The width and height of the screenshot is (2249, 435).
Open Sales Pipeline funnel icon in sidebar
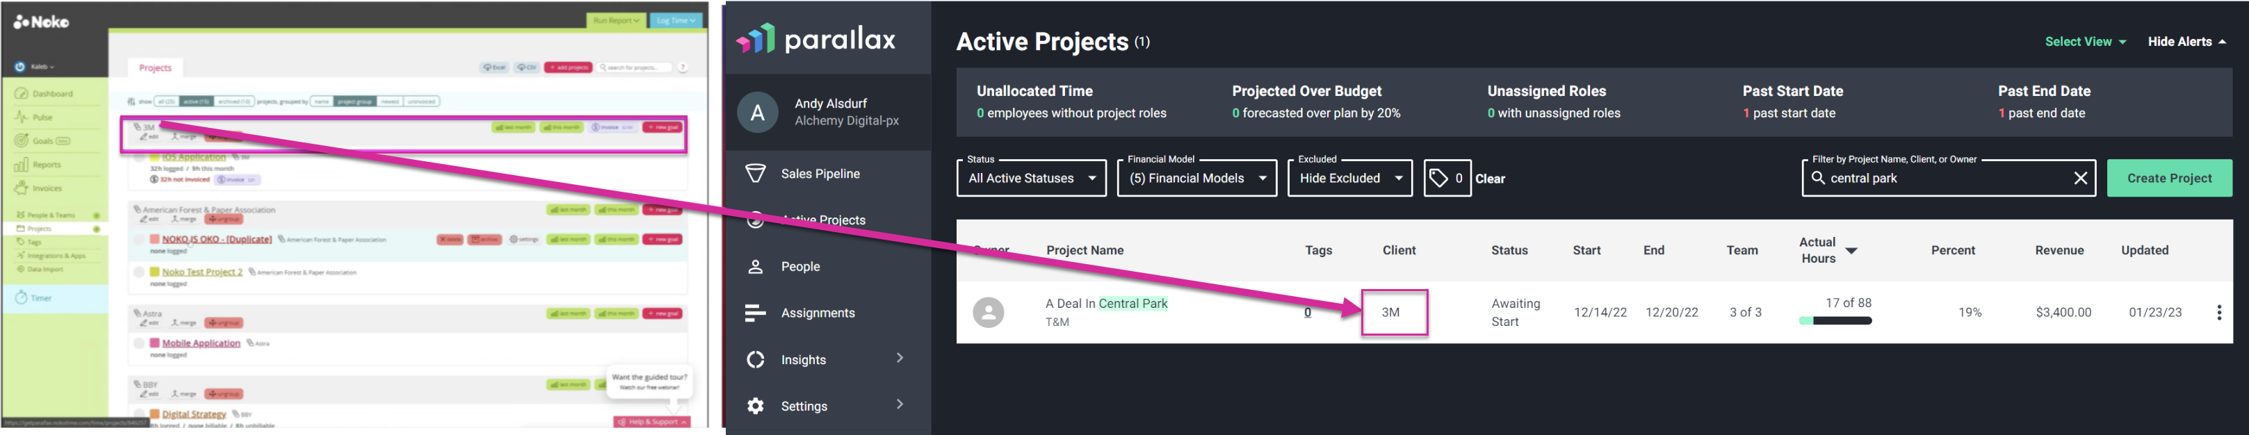click(755, 173)
